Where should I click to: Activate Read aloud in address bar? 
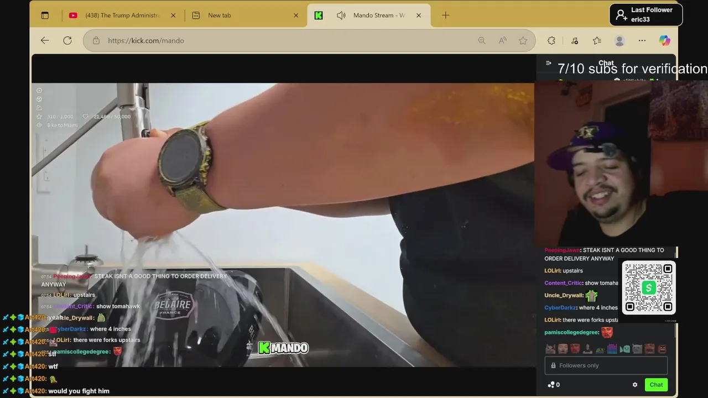[502, 40]
